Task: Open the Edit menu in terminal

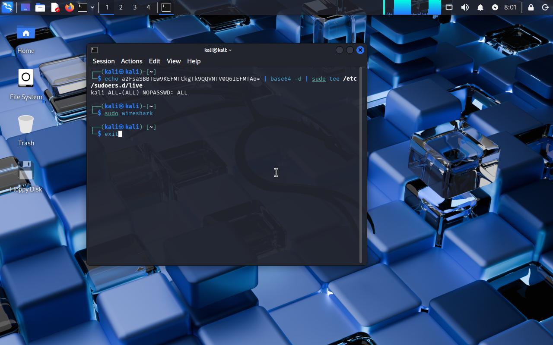Action: 154,61
